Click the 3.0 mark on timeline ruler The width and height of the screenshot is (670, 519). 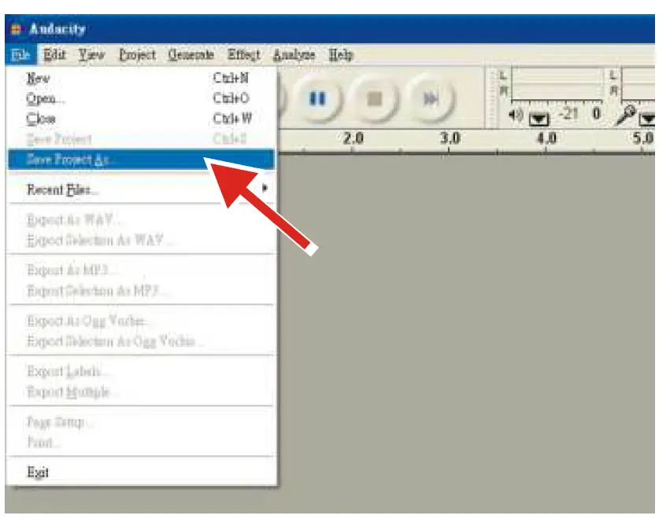pos(450,138)
